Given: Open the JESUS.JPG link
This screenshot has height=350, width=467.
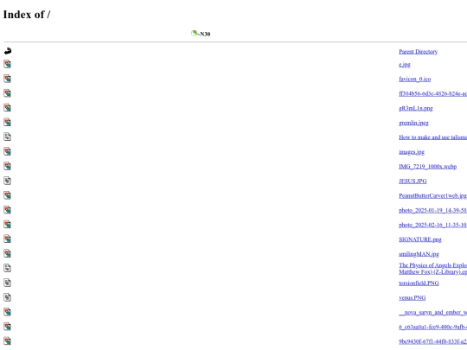Looking at the screenshot, I should tap(413, 181).
